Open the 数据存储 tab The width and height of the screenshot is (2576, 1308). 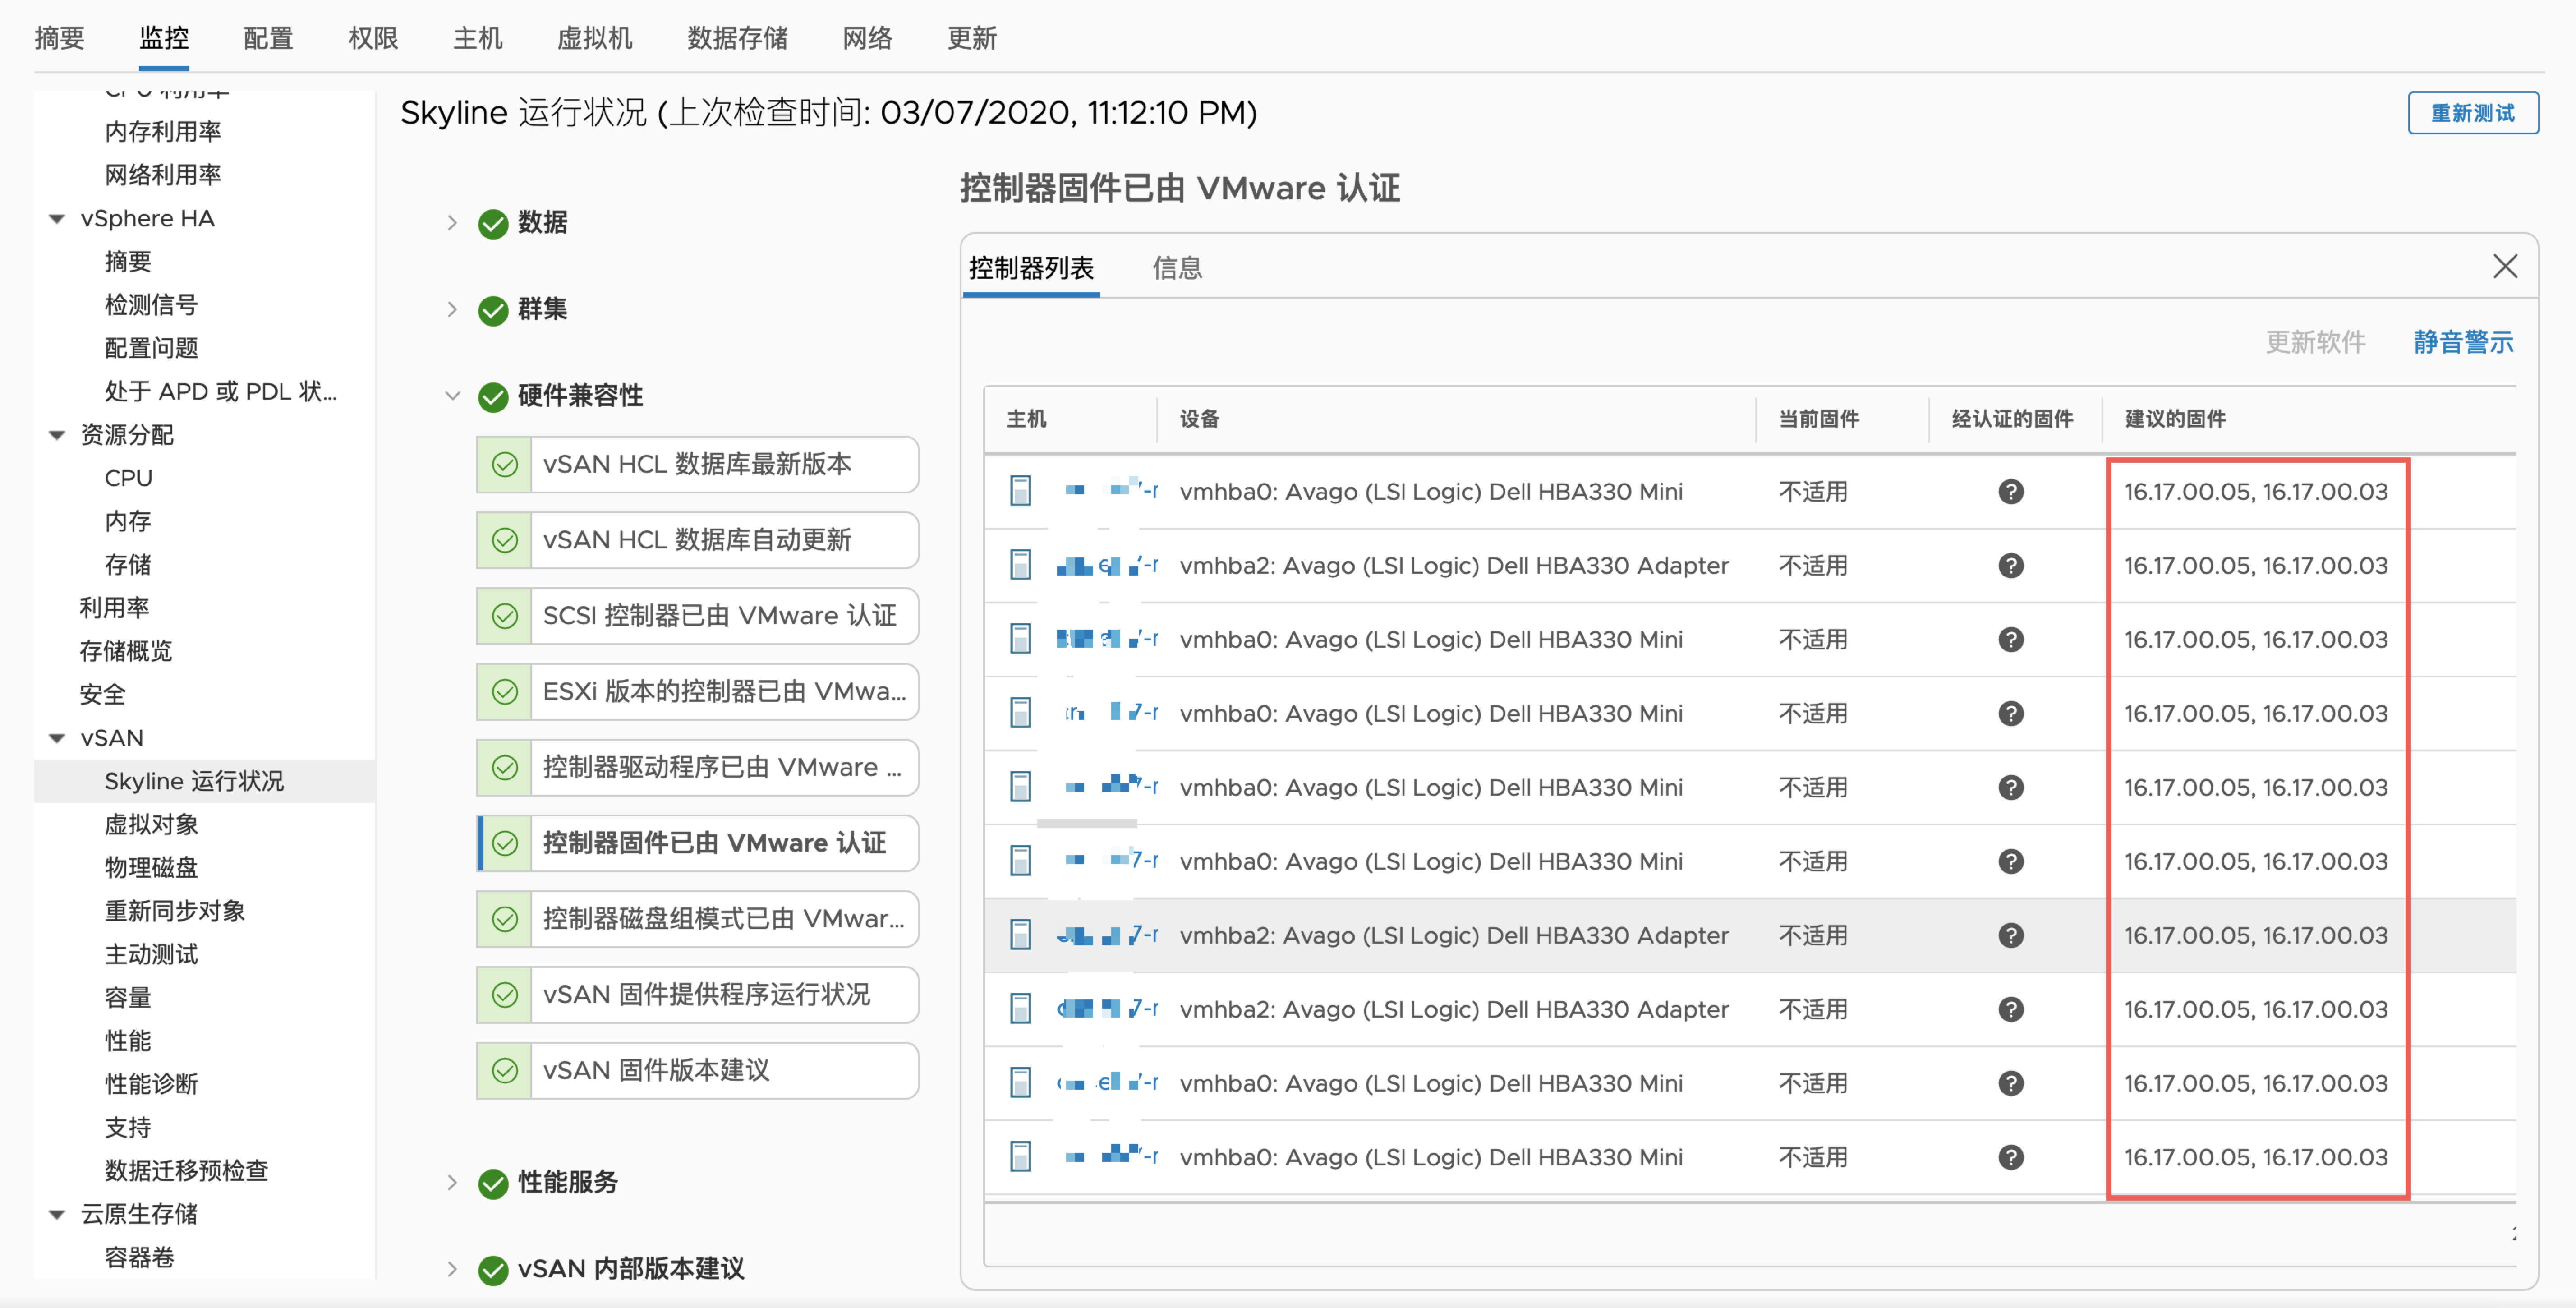click(737, 38)
